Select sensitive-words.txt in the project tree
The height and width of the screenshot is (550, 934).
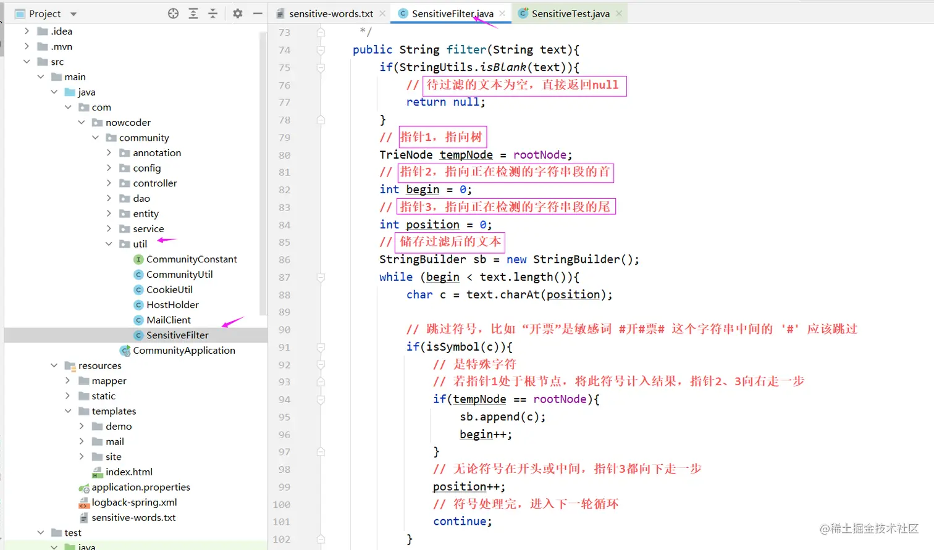point(133,517)
